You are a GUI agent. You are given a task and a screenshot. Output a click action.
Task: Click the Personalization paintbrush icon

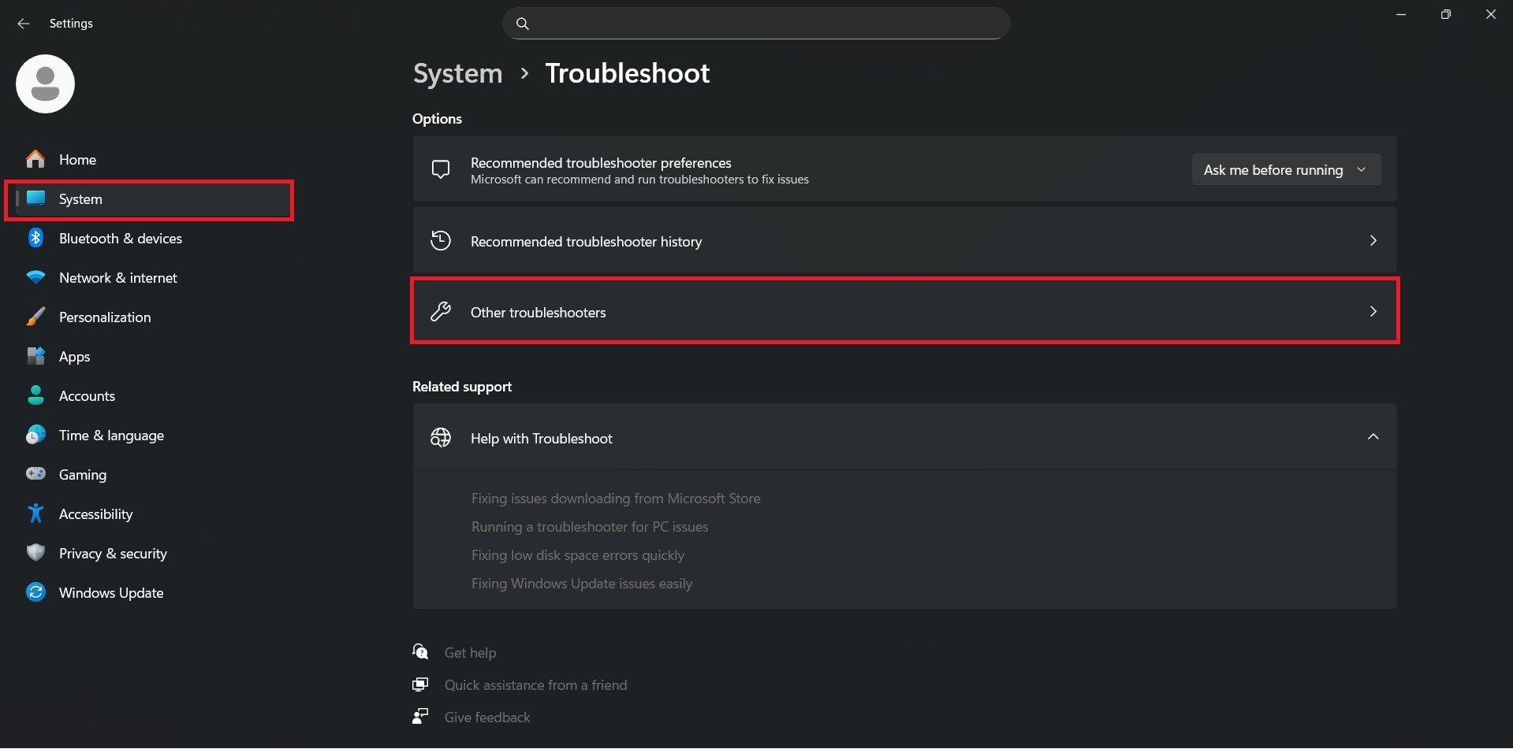click(x=35, y=317)
